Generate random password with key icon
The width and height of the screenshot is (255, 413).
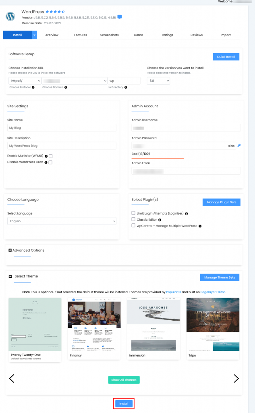tap(239, 145)
